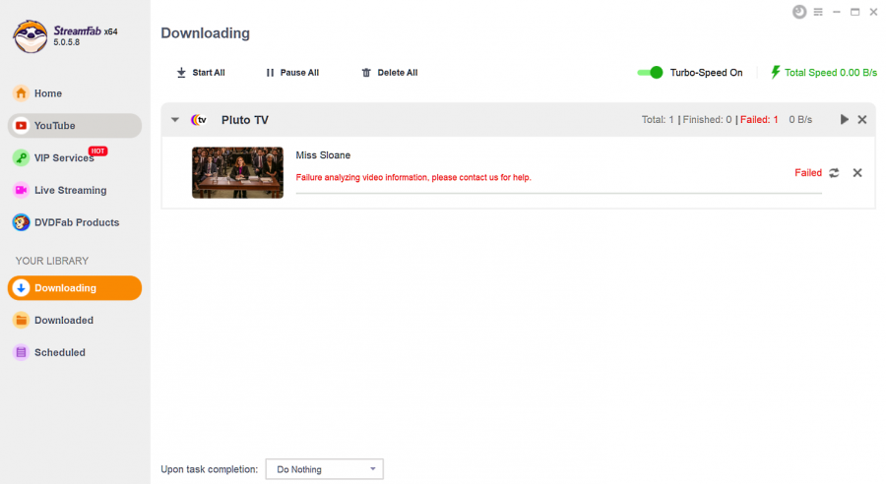Click the red Failed status label
Image resolution: width=886 pixels, height=484 pixels.
[x=808, y=173]
